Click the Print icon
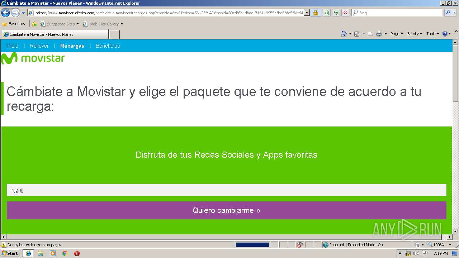Screen dimensions: 459x258 point(379,34)
